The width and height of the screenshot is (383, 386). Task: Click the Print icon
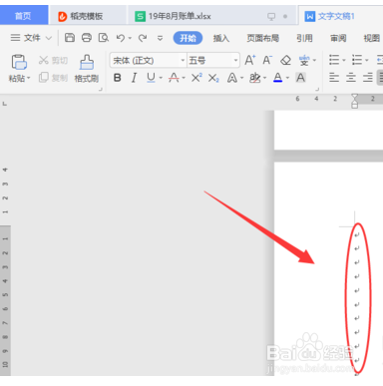[87, 38]
